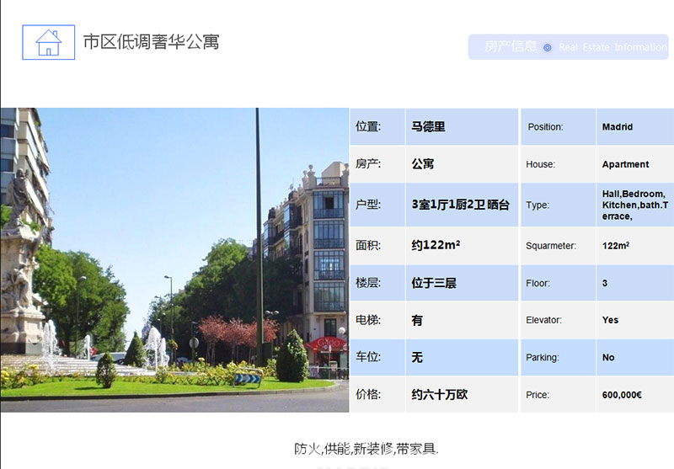Click the 车位 parking label

pos(369,357)
